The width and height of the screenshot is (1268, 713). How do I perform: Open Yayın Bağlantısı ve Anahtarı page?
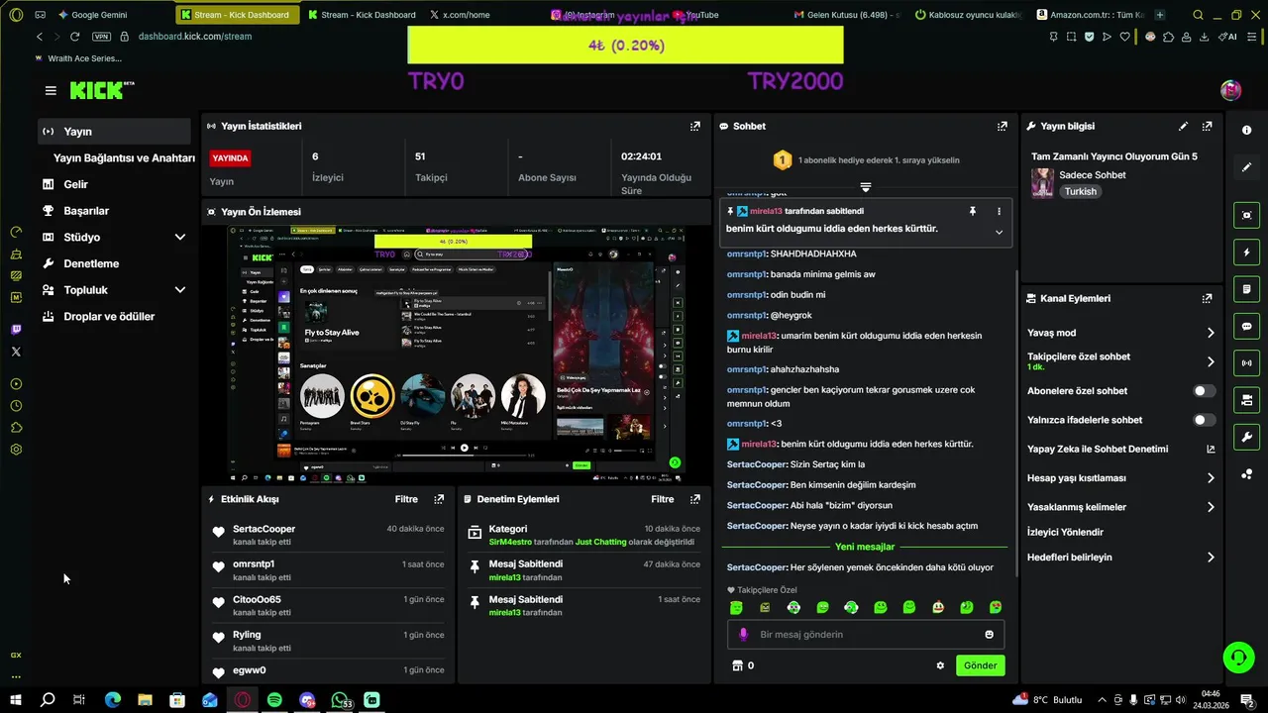coord(124,157)
